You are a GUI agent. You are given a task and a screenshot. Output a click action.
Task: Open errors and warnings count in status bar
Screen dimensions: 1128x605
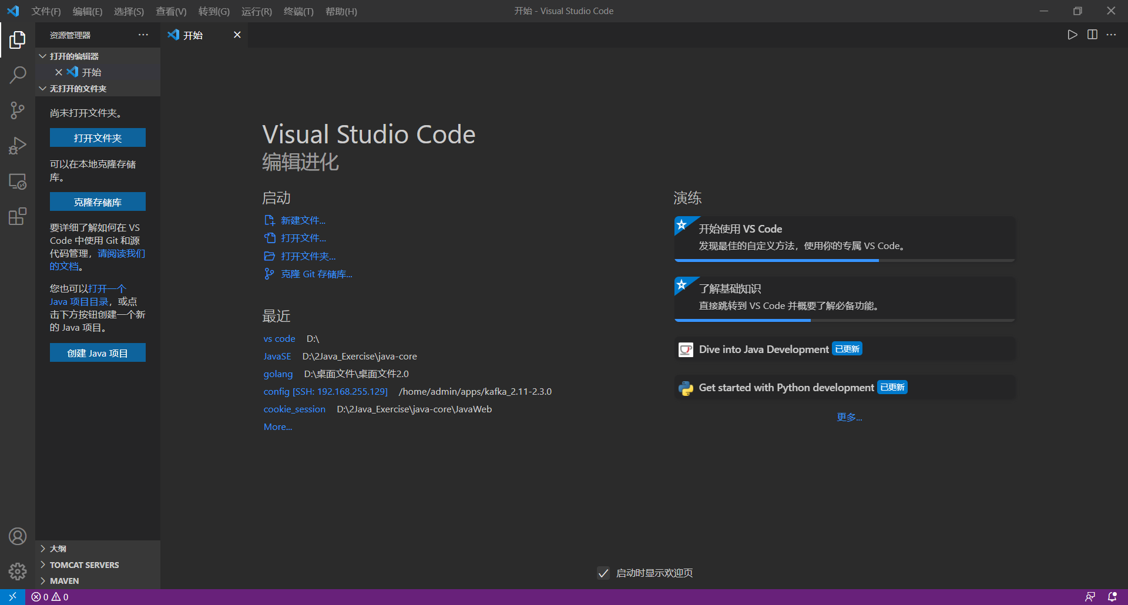pos(50,597)
